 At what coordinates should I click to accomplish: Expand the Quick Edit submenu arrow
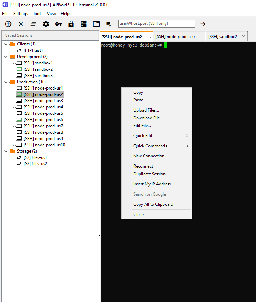188,135
